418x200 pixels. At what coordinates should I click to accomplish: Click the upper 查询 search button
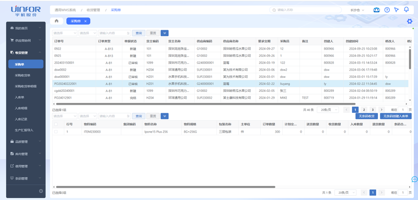point(138,33)
